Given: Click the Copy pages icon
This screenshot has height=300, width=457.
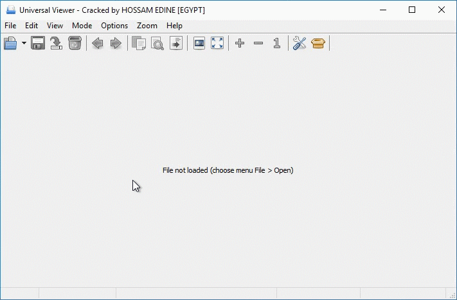Looking at the screenshot, I should pos(139,43).
